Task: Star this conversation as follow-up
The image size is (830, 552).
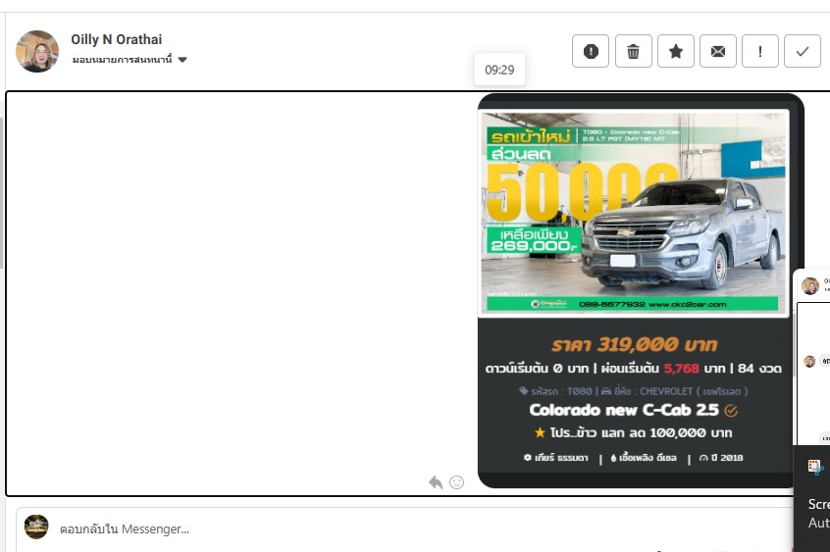Action: click(675, 51)
